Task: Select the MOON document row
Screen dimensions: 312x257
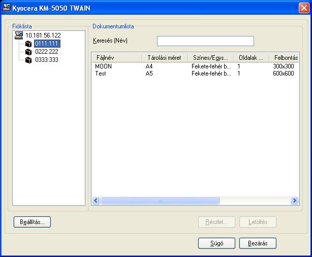Action: [196, 66]
